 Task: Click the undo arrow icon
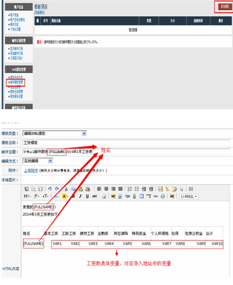(x=50, y=189)
